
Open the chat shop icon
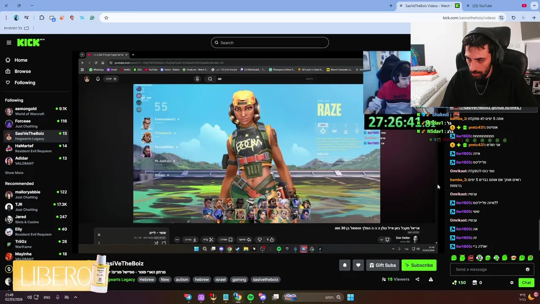[475, 283]
